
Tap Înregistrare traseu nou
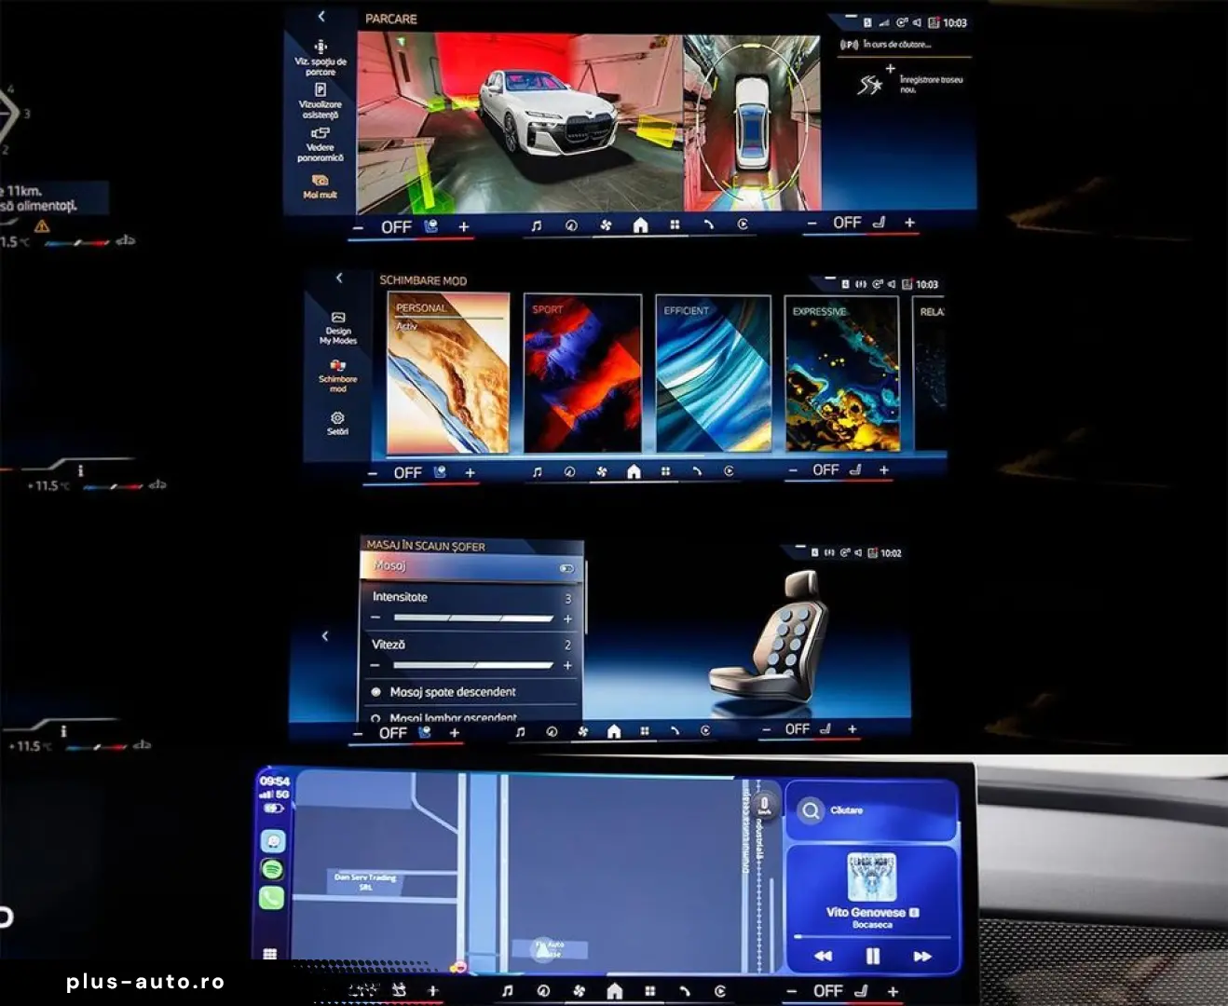(909, 84)
